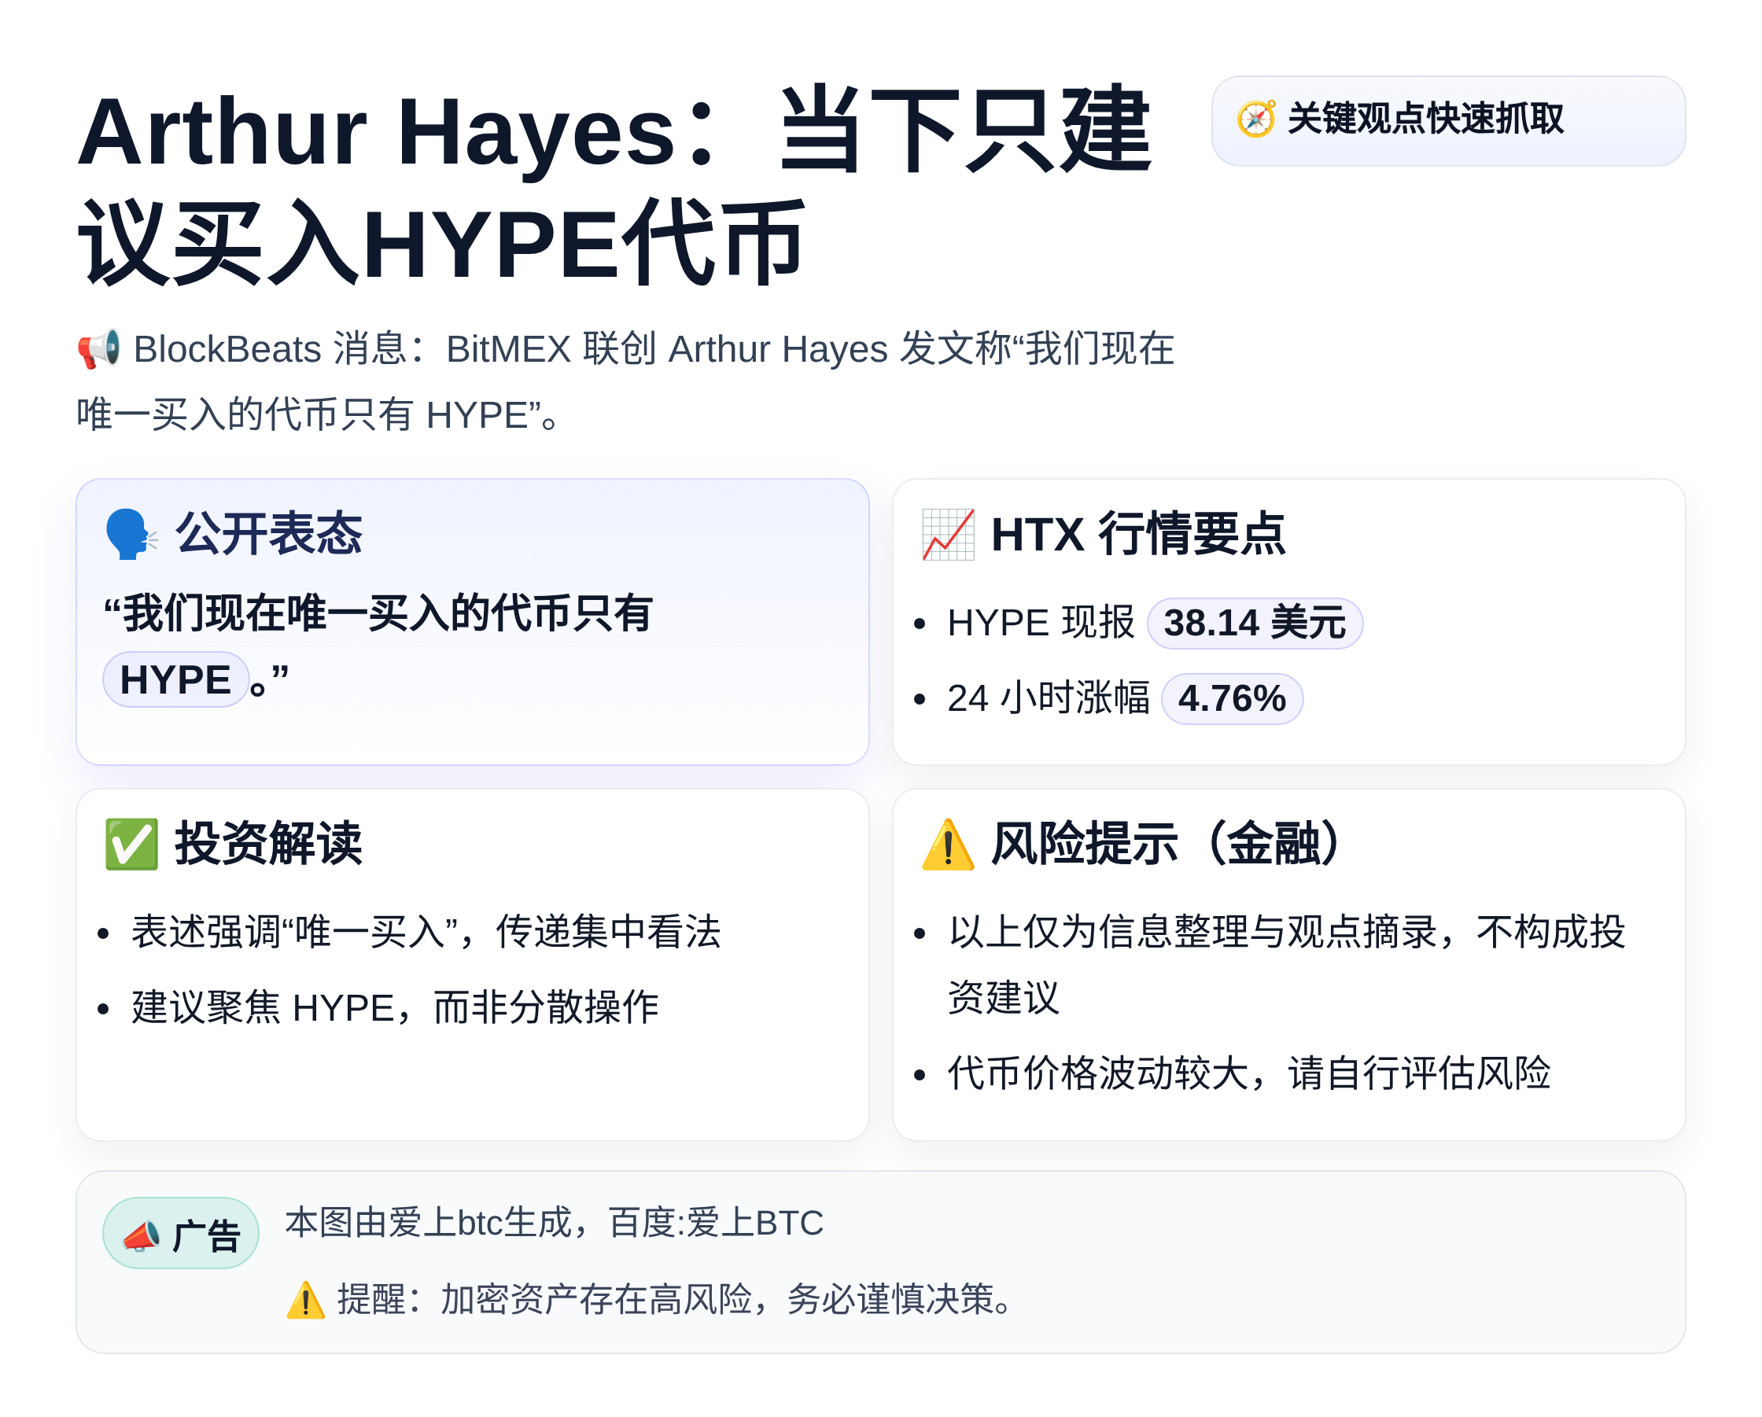Click the bullet 表述强调“唯一买入”，传递集中看法

426,933
